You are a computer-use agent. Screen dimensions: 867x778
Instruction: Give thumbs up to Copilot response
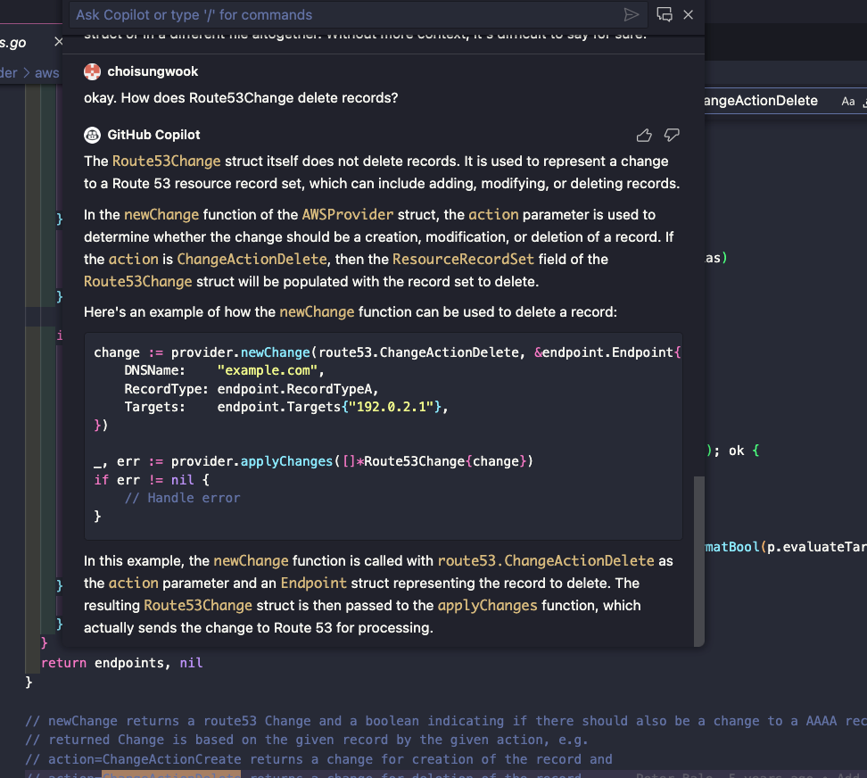click(x=644, y=136)
